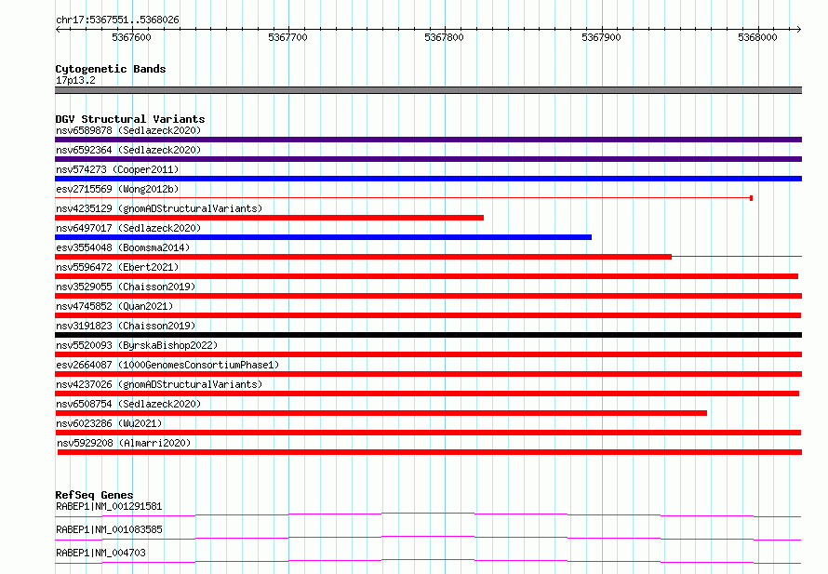Click the left arrow of the coordinate ruler
This screenshot has width=828, height=574.
pos(58,29)
